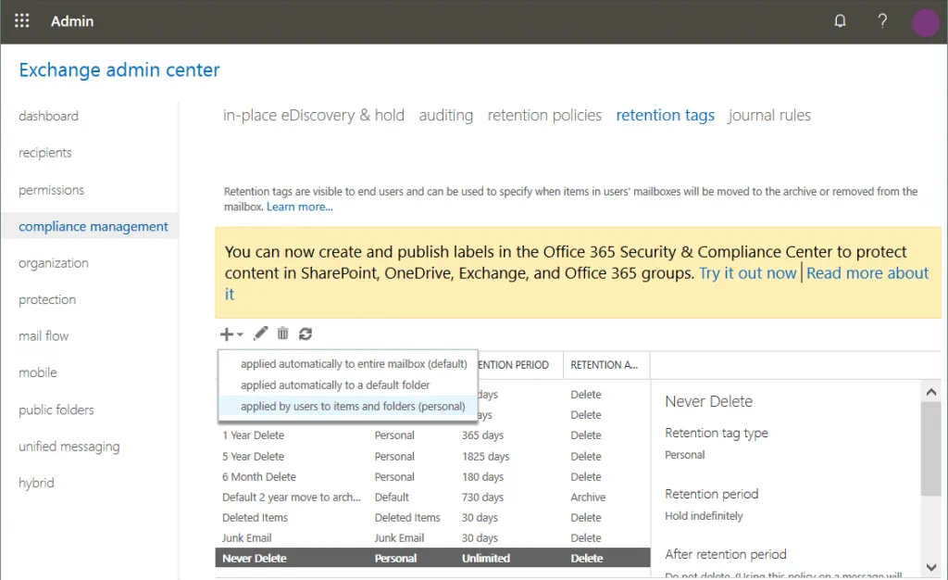Image resolution: width=948 pixels, height=580 pixels.
Task: Open the journal rules tab
Action: point(769,115)
